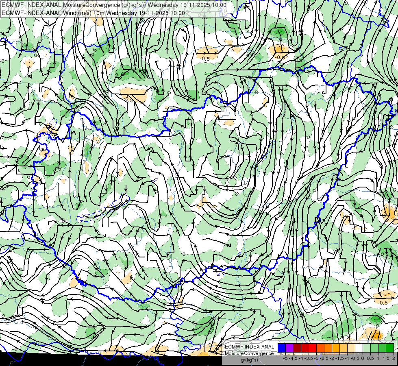Pick the light green swatch ending at 1
Viewport: 398px width, 366px height.
point(375,348)
